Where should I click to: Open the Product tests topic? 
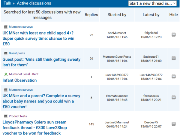point(18,116)
